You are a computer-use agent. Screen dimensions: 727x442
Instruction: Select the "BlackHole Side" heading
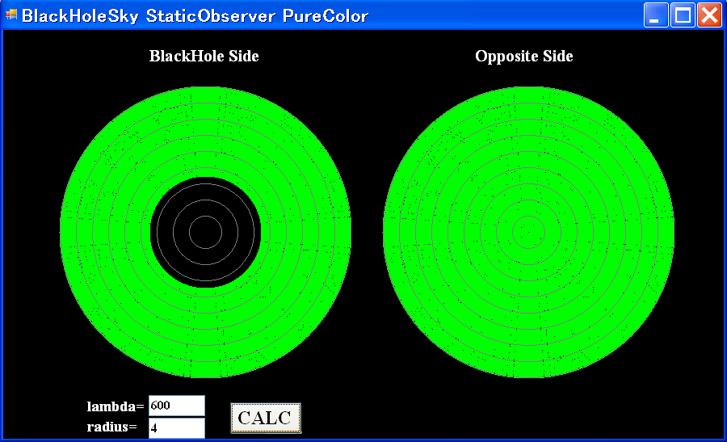pos(204,56)
